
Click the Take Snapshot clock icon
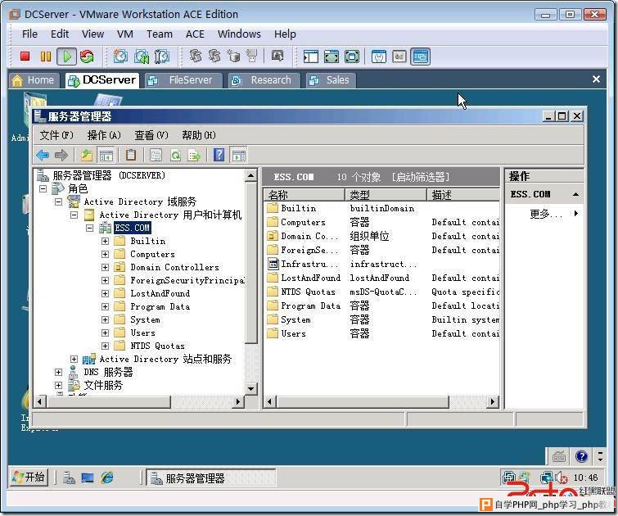(x=120, y=57)
